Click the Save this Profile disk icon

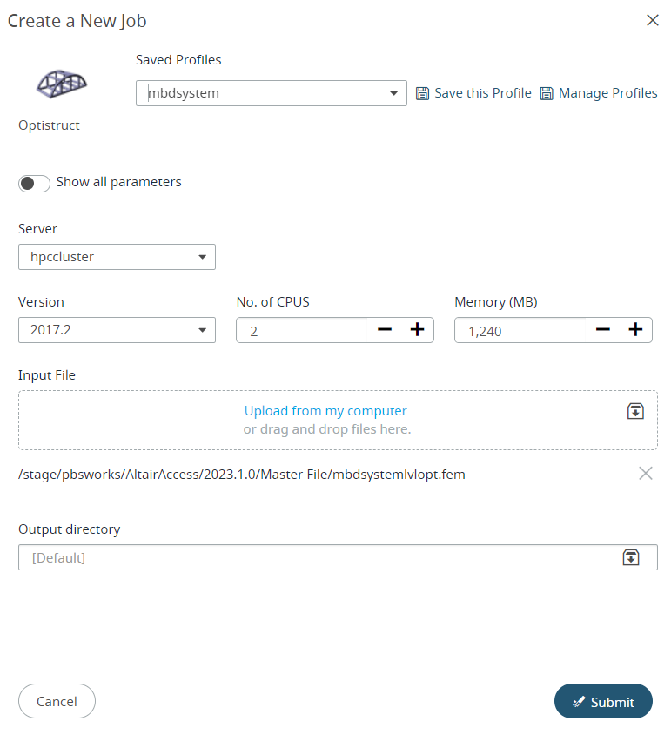click(423, 93)
